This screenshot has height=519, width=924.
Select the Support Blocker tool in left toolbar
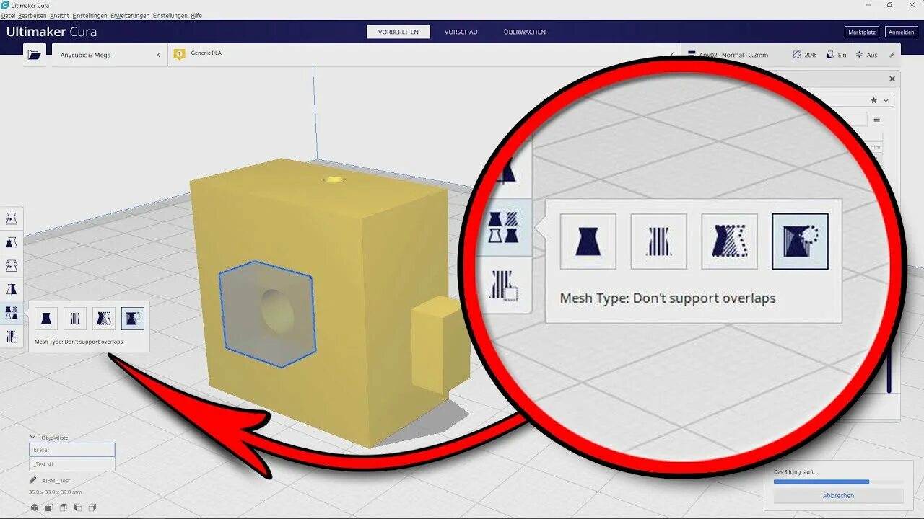click(x=12, y=336)
